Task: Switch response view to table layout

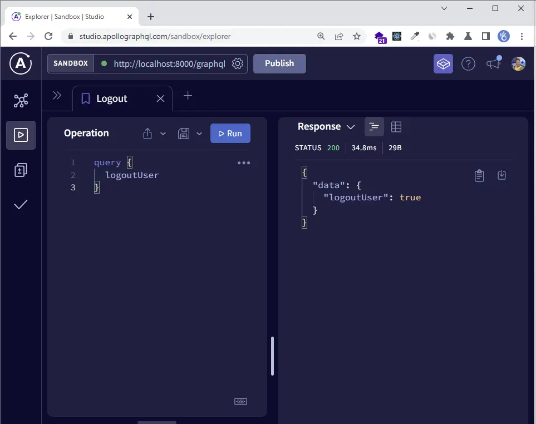Action: tap(396, 126)
